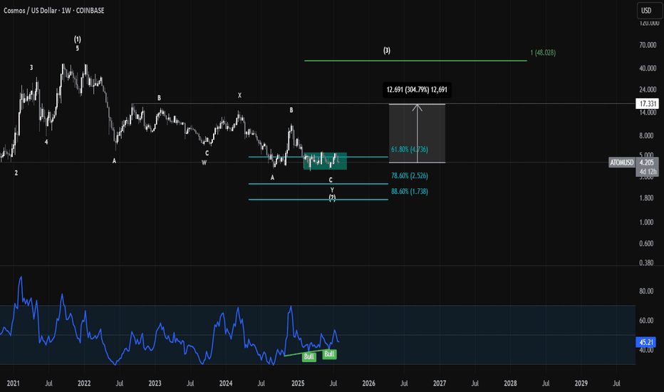Select the W wave label

(x=204, y=162)
